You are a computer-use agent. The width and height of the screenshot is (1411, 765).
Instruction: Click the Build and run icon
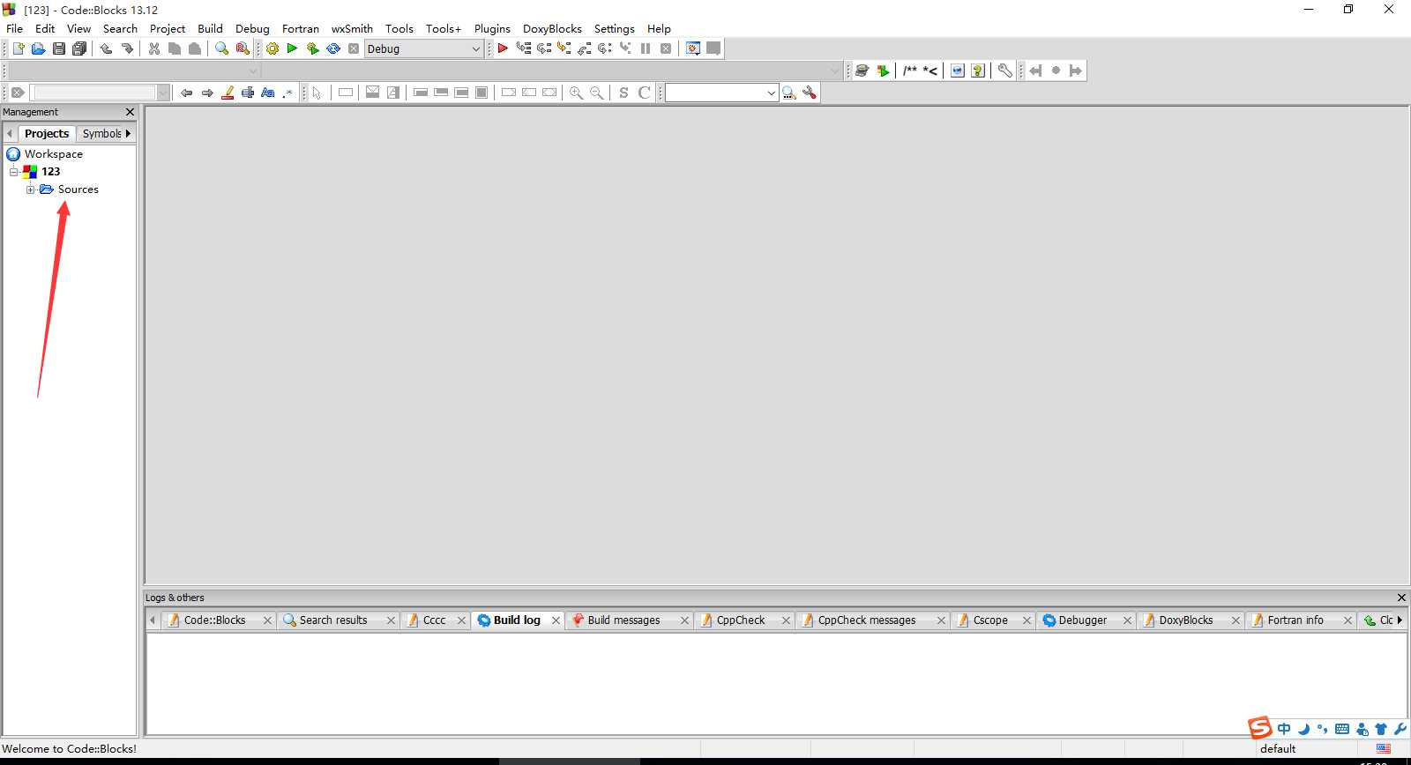pyautogui.click(x=312, y=48)
